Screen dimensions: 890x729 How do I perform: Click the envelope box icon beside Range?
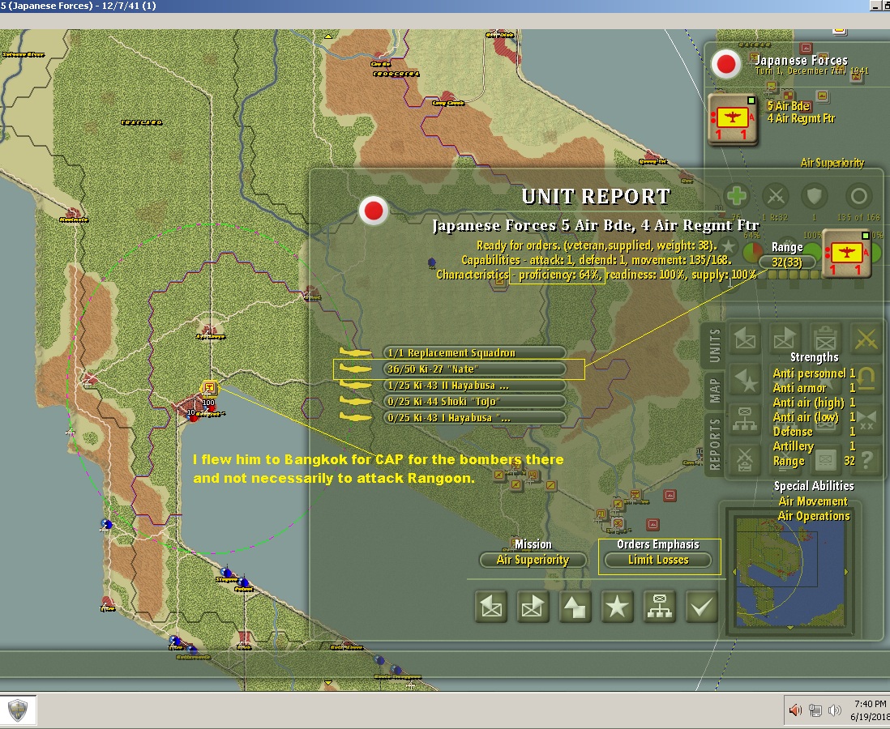click(x=825, y=460)
